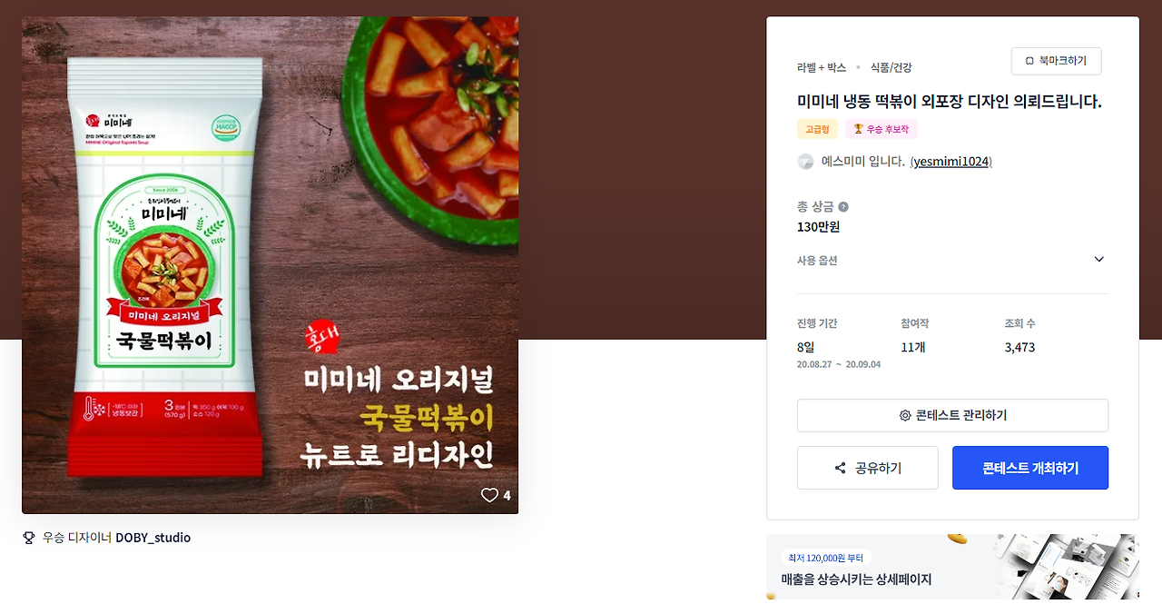1162x604 pixels.
Task: Click the 매출을 상승시키는 상세페이지 banner
Action: [952, 567]
